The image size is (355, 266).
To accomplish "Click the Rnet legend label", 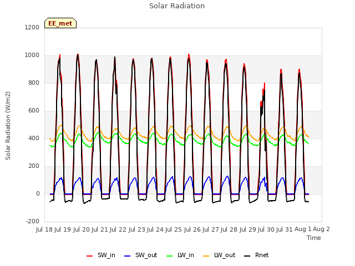I will pos(262,255).
